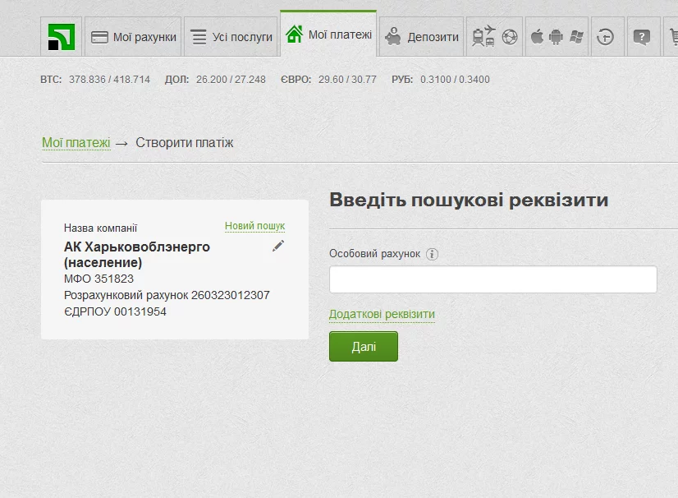Click the circular arrow history icon
Image resolution: width=678 pixels, height=498 pixels.
pyautogui.click(x=606, y=37)
